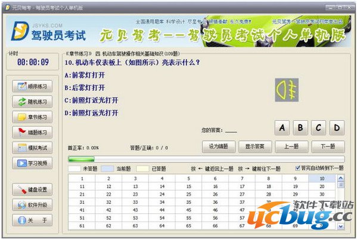
Task: Jump to question 30 in grid
Action: pos(322,194)
